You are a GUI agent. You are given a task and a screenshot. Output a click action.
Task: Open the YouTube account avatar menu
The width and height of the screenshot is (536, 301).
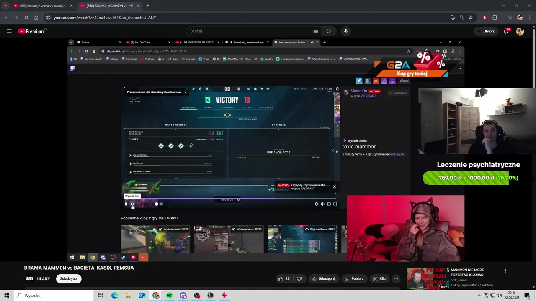point(520,31)
